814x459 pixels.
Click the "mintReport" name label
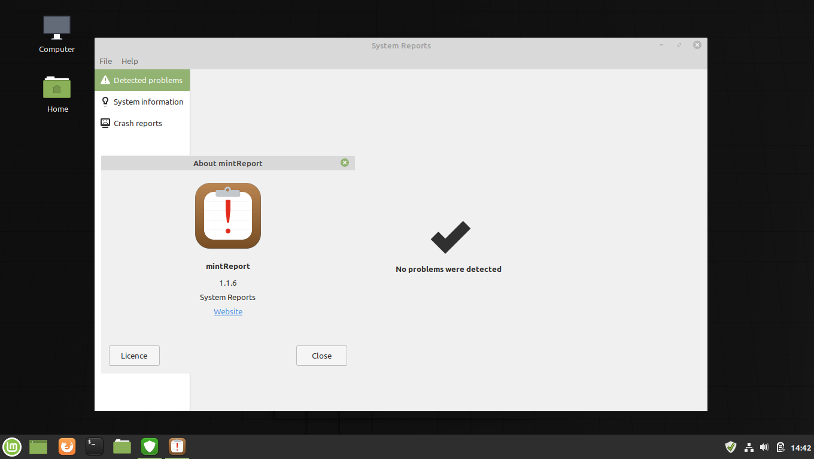coord(228,266)
